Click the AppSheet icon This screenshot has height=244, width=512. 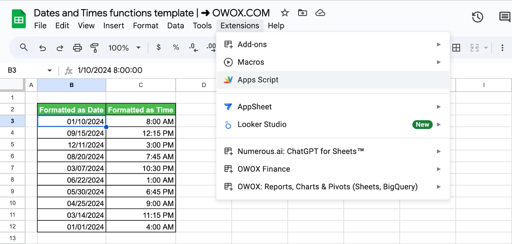[228, 107]
